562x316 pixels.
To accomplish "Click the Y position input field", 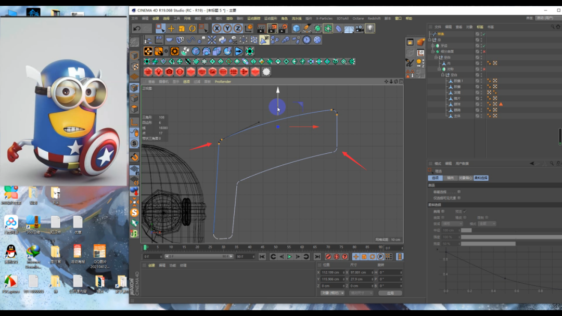I will 332,279.
